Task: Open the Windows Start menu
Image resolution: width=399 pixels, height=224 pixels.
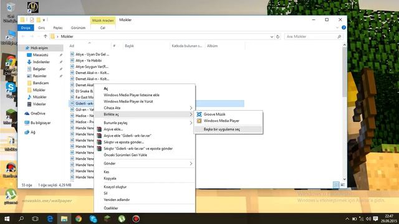Action: coord(7,218)
